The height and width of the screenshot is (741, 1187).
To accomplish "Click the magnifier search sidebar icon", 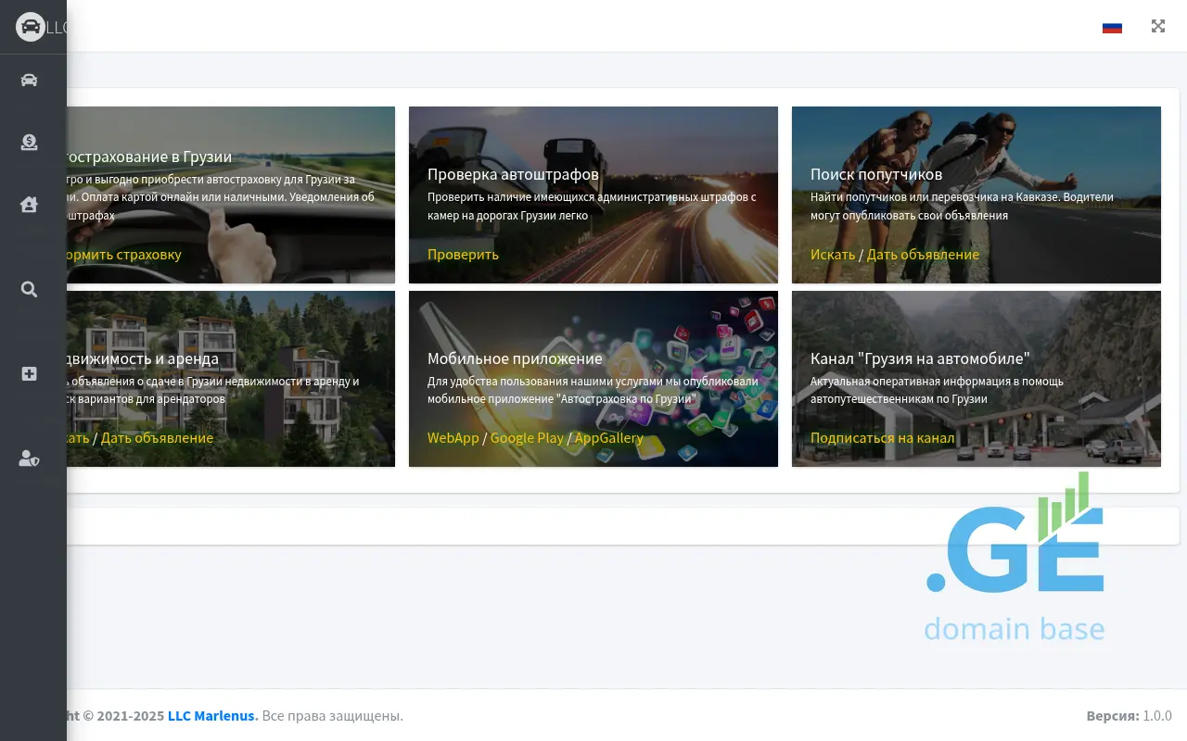I will (30, 290).
